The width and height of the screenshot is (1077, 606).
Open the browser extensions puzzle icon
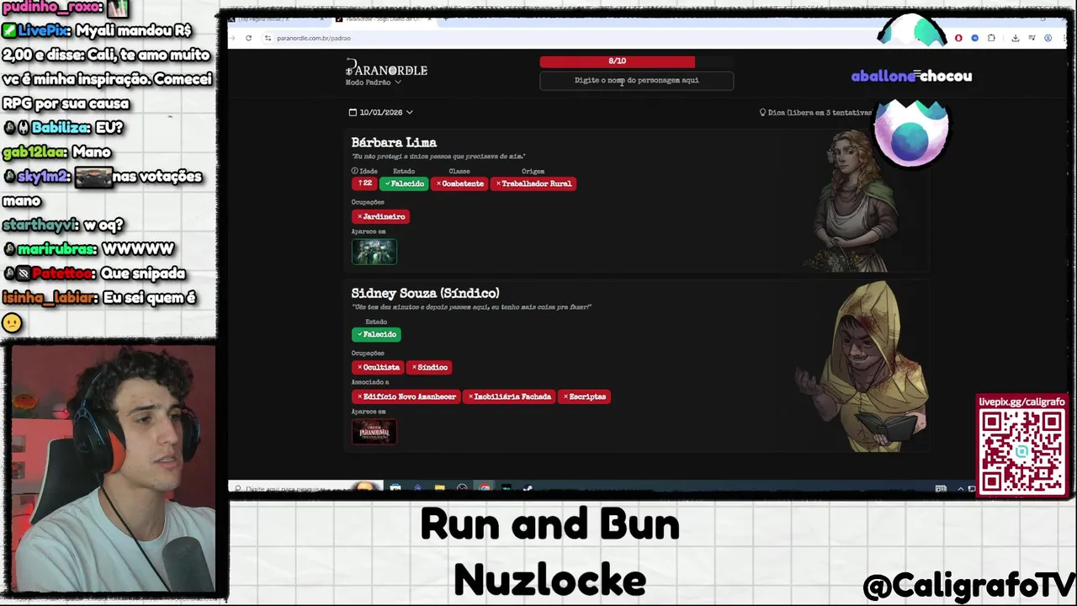tap(991, 38)
